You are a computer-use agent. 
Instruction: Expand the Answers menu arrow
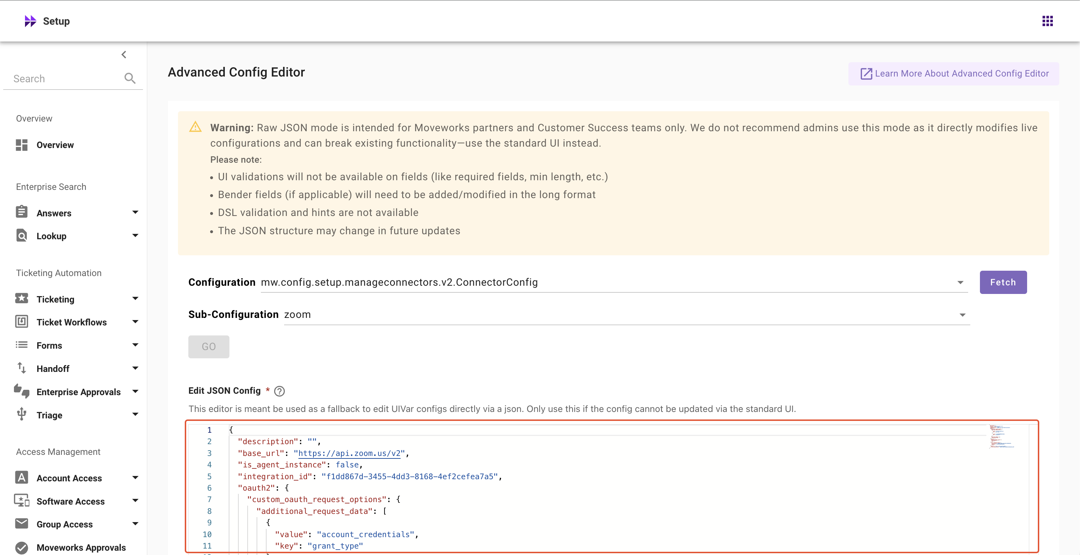(x=135, y=212)
